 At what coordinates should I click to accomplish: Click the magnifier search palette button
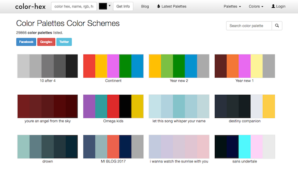coord(277,26)
